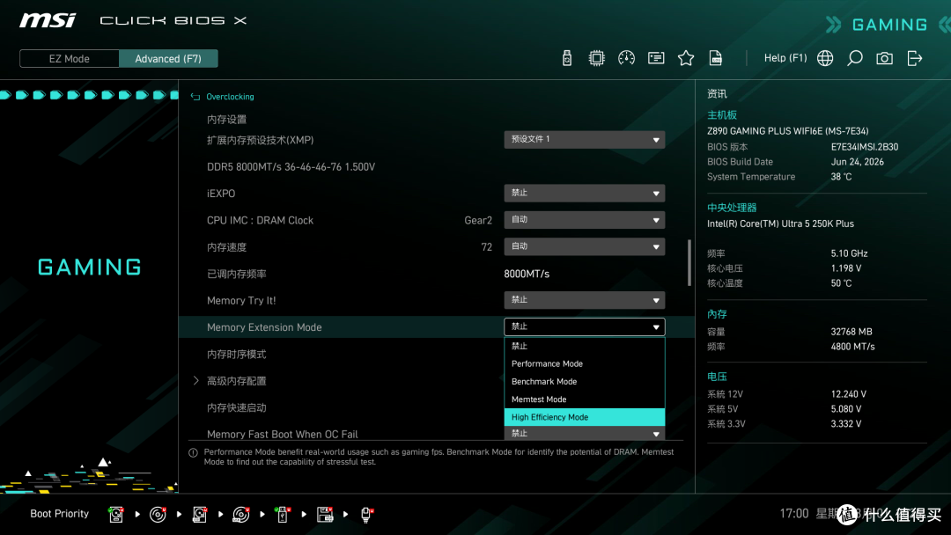Click the Gear2 value
Viewport: 951px width, 535px height.
point(478,220)
